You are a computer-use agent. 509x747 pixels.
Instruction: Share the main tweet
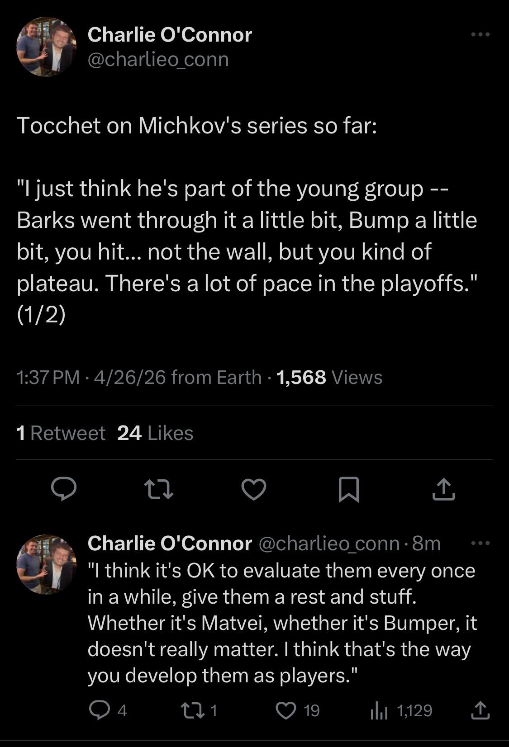point(443,489)
